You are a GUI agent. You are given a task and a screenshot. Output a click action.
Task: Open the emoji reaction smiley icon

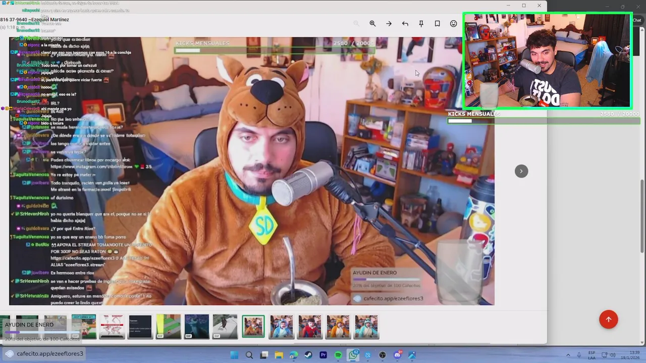[x=453, y=24]
